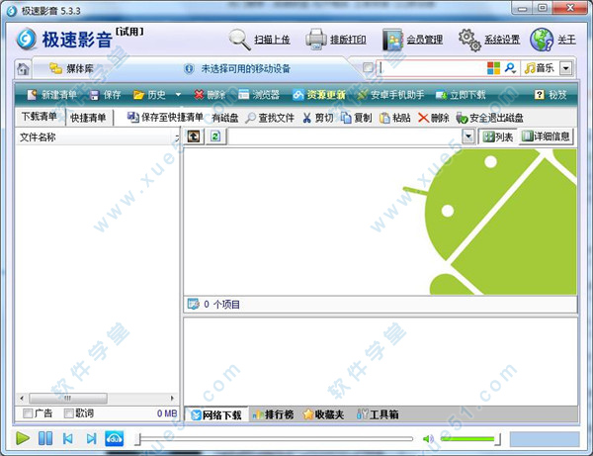
Task: Click the home icon button
Action: 23,69
